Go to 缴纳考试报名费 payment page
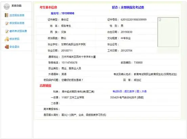187x139 pixels. pos(18,31)
